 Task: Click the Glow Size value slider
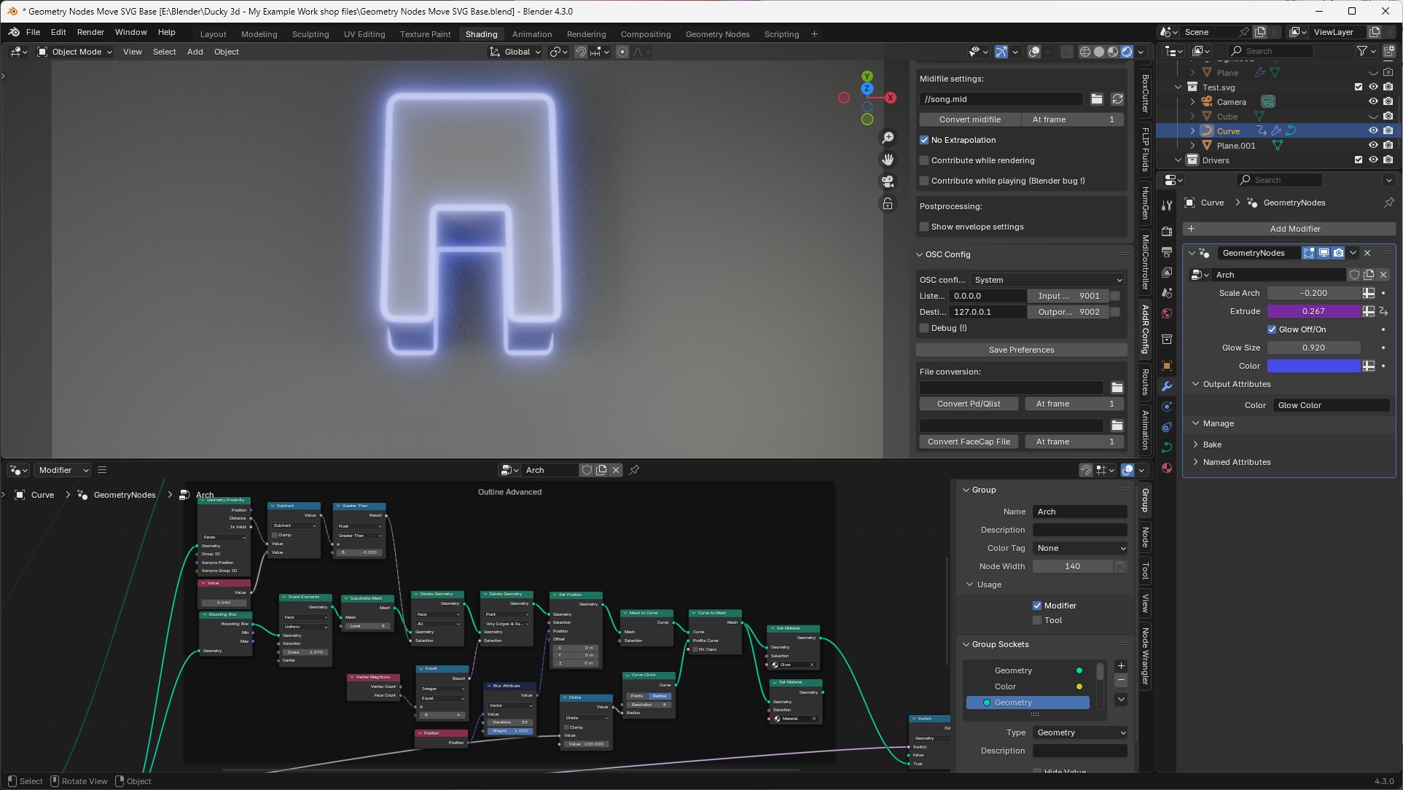point(1313,348)
